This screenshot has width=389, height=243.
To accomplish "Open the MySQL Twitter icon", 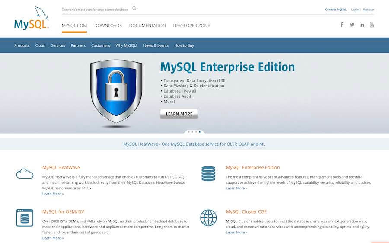I will pyautogui.click(x=352, y=25).
